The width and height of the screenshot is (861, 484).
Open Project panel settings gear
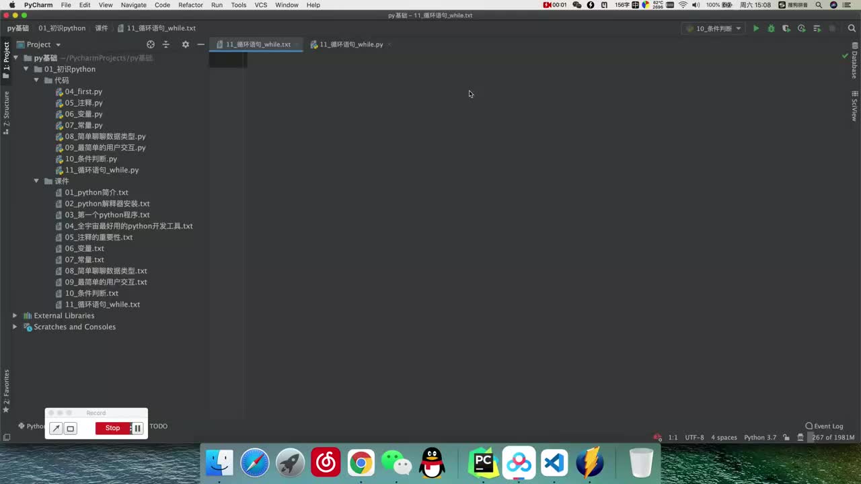click(x=186, y=44)
